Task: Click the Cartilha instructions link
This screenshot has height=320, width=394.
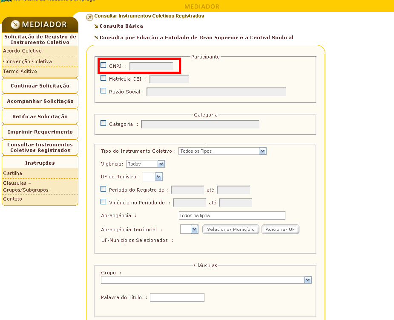Action: coord(13,173)
